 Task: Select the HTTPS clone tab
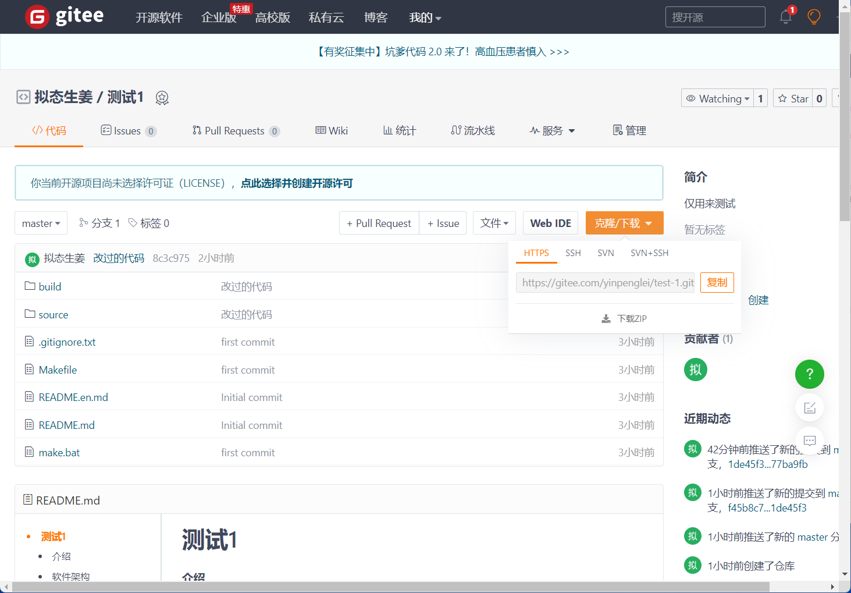(x=536, y=253)
